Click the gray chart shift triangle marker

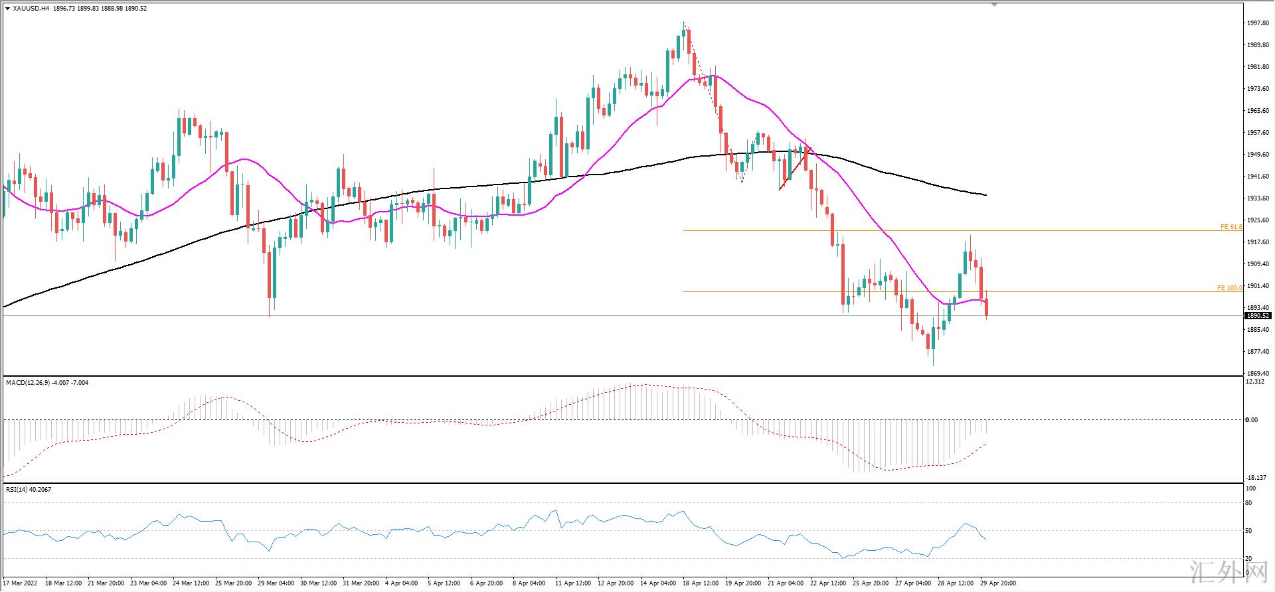point(994,5)
